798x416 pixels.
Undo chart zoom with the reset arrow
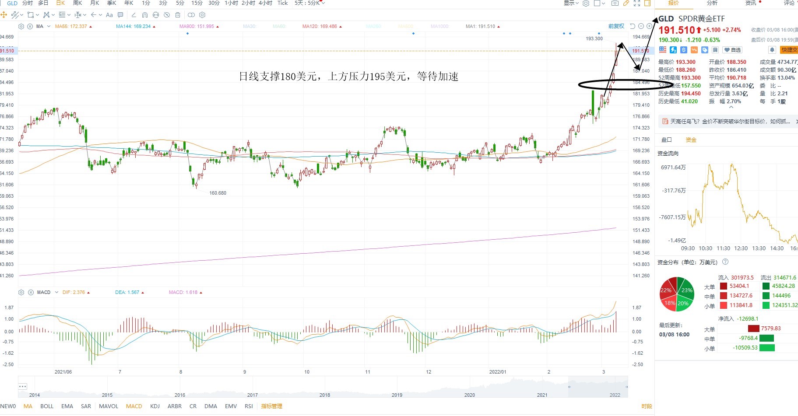(632, 26)
